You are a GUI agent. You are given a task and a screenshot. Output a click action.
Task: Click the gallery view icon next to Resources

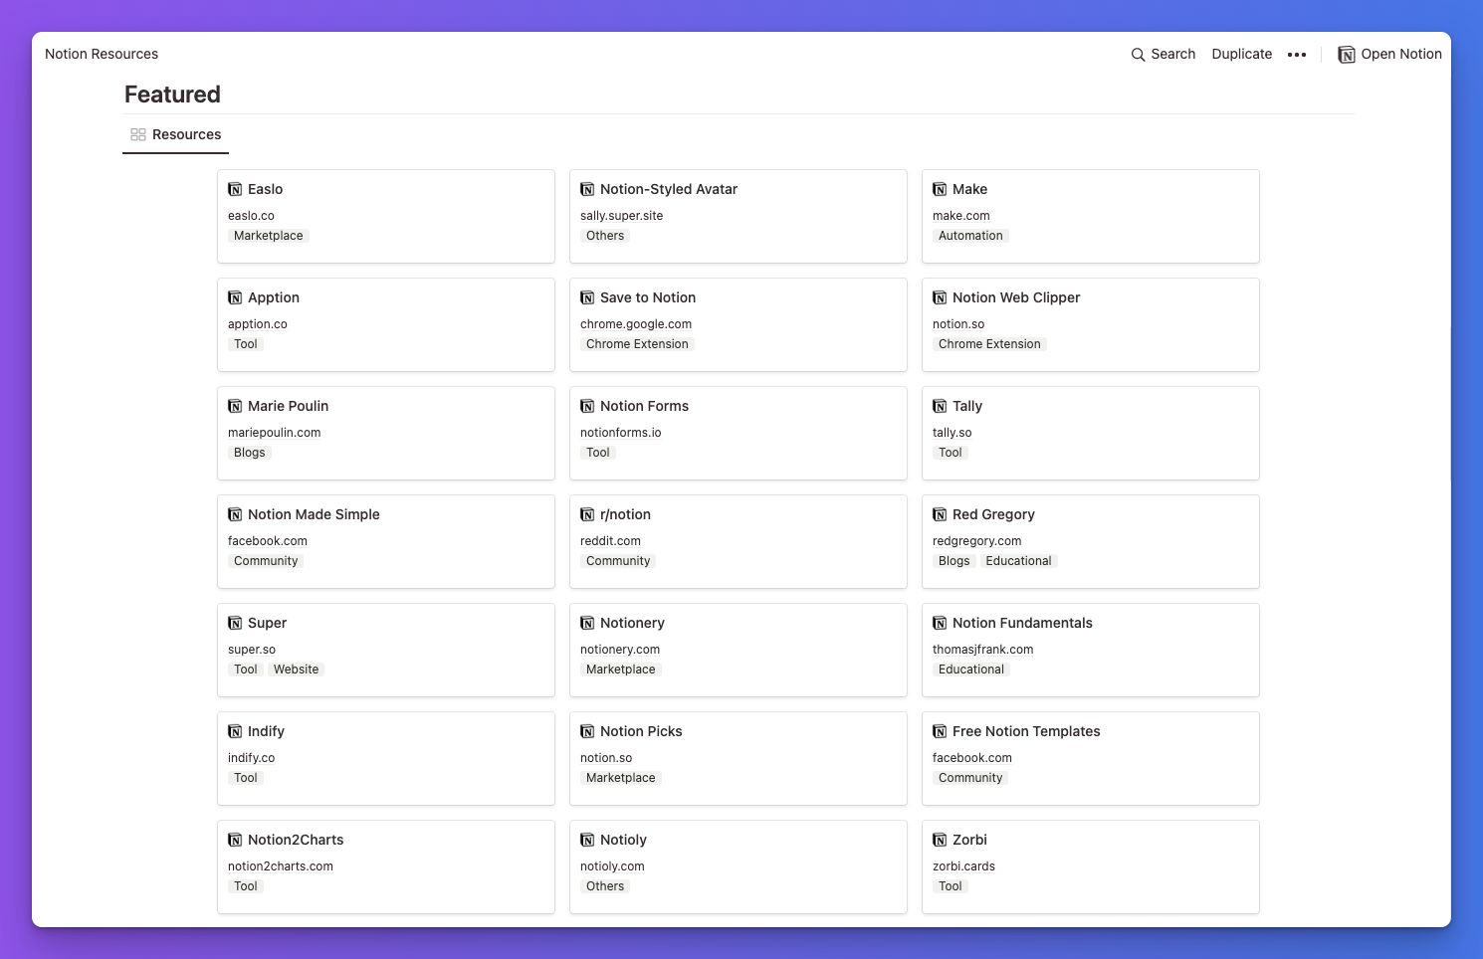[137, 134]
